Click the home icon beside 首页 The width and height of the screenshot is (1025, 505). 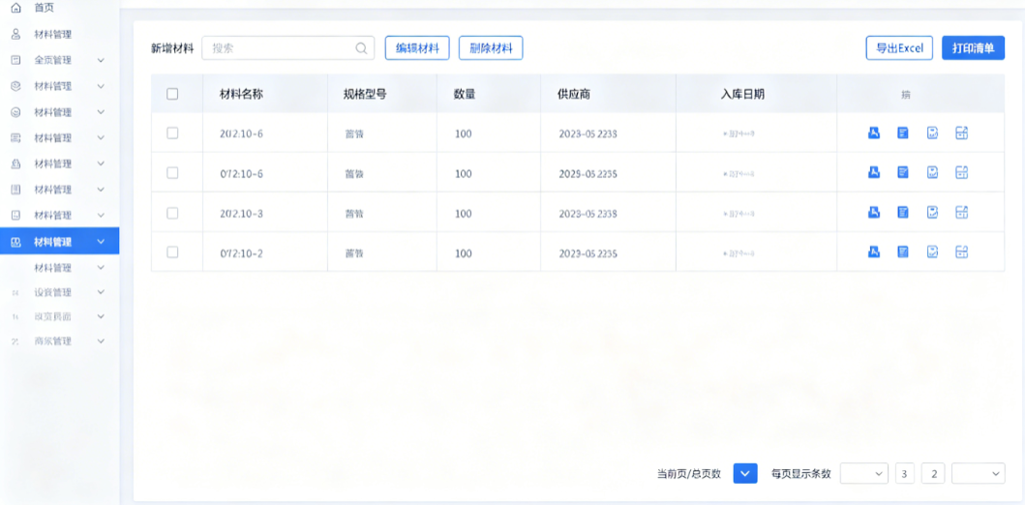tap(16, 8)
